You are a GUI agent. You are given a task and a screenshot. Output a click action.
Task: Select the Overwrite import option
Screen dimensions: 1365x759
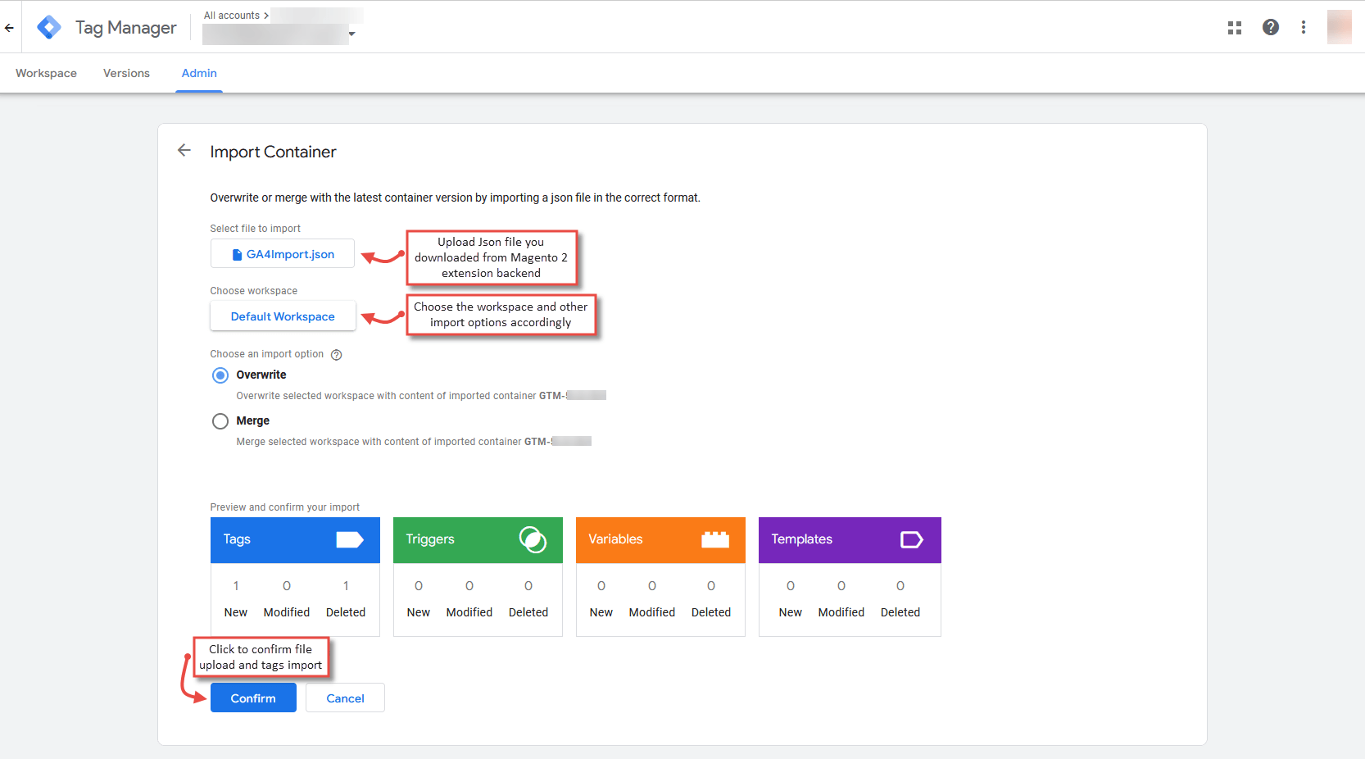click(x=220, y=375)
